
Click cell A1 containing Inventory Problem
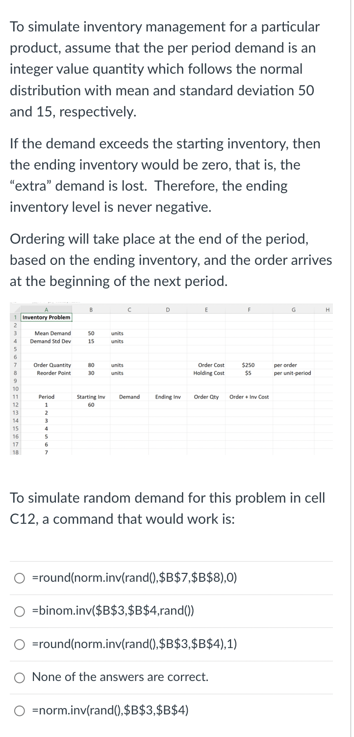click(x=46, y=317)
